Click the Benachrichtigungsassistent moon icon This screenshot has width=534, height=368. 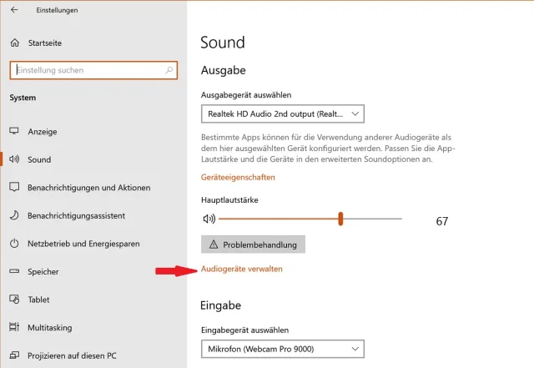point(14,215)
